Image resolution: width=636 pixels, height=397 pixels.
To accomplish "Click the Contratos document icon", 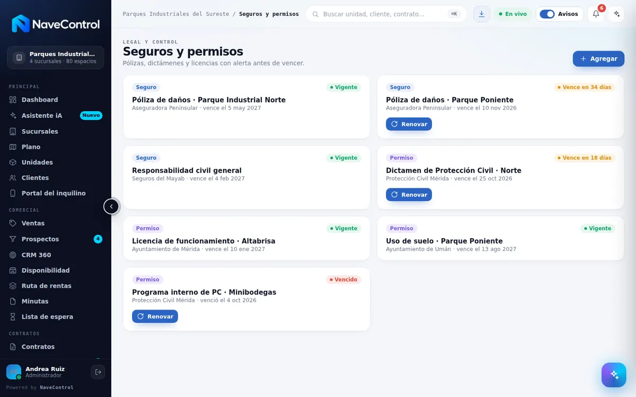I will coord(13,347).
